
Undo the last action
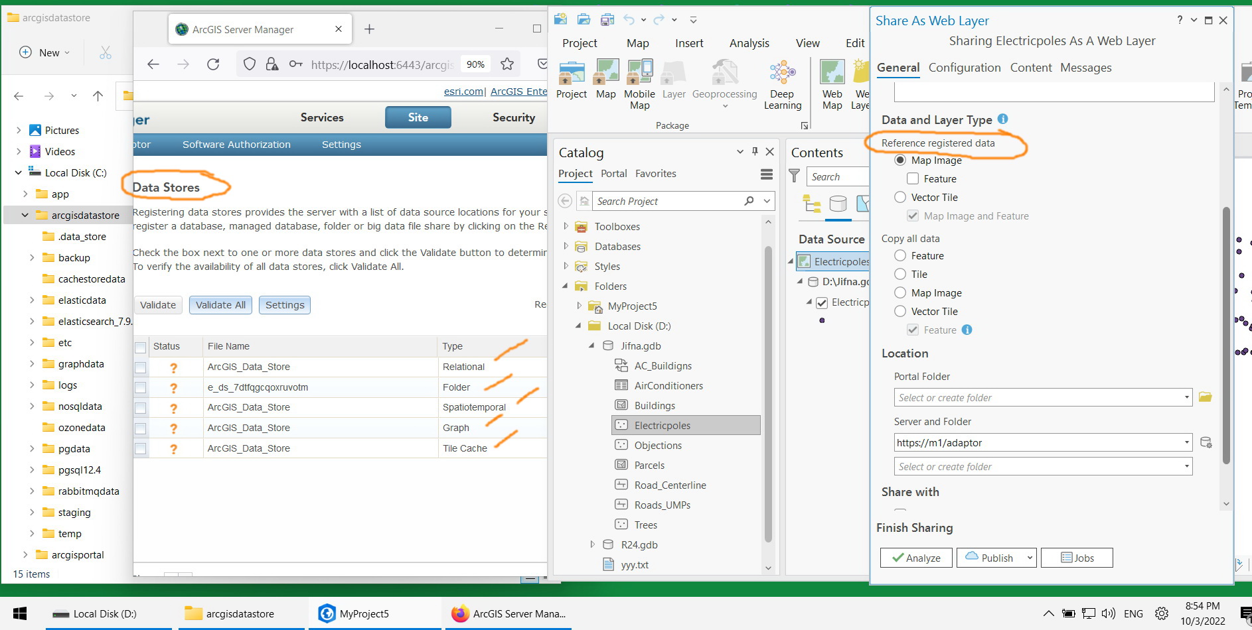coord(627,19)
